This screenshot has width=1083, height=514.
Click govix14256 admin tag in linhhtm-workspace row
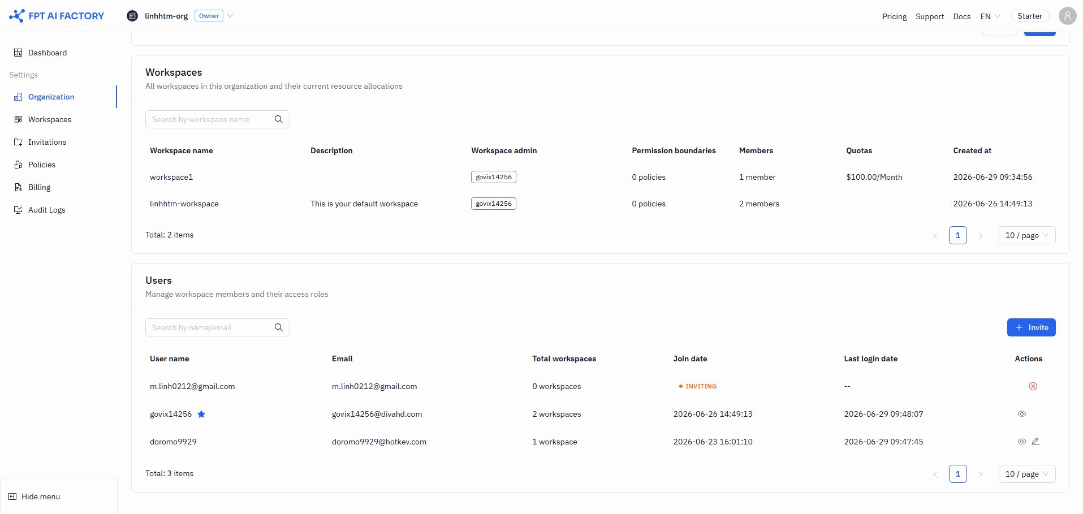[x=493, y=204]
